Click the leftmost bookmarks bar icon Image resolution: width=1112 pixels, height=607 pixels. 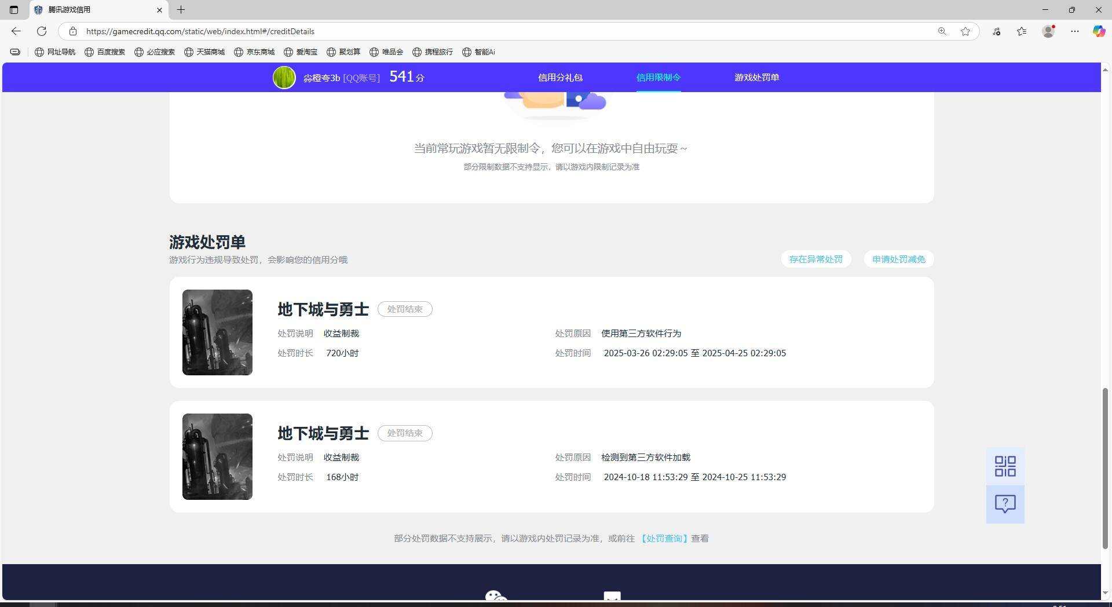tap(16, 52)
